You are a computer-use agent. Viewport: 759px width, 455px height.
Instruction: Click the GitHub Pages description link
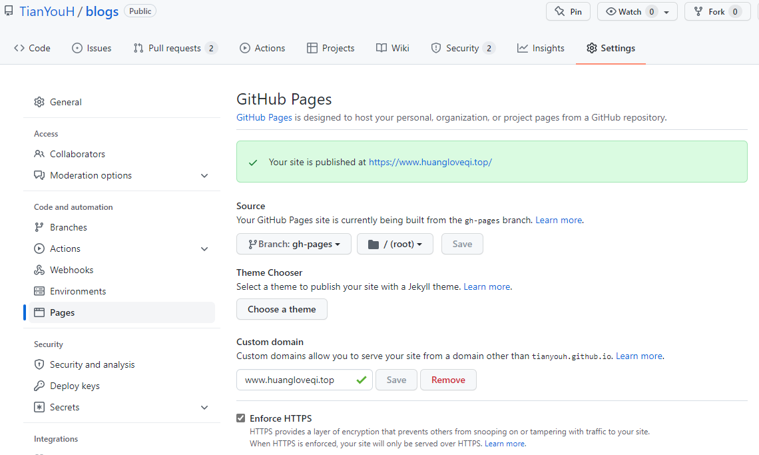(264, 117)
